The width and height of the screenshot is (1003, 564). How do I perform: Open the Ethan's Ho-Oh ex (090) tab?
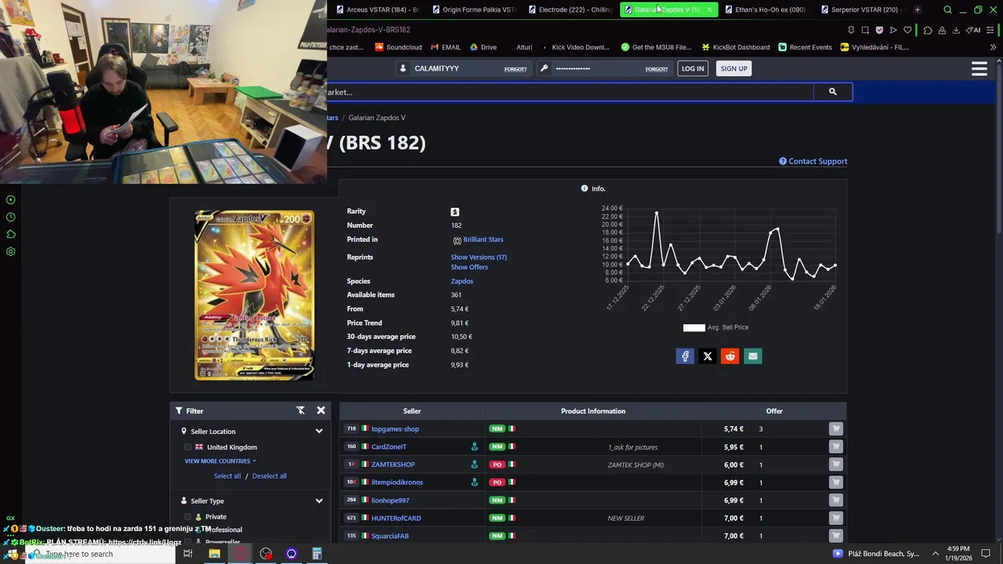pyautogui.click(x=764, y=9)
